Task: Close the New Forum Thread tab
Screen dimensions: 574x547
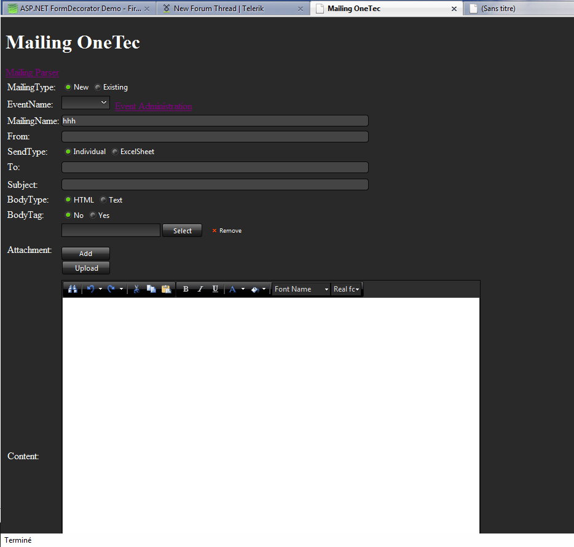Action: (300, 9)
